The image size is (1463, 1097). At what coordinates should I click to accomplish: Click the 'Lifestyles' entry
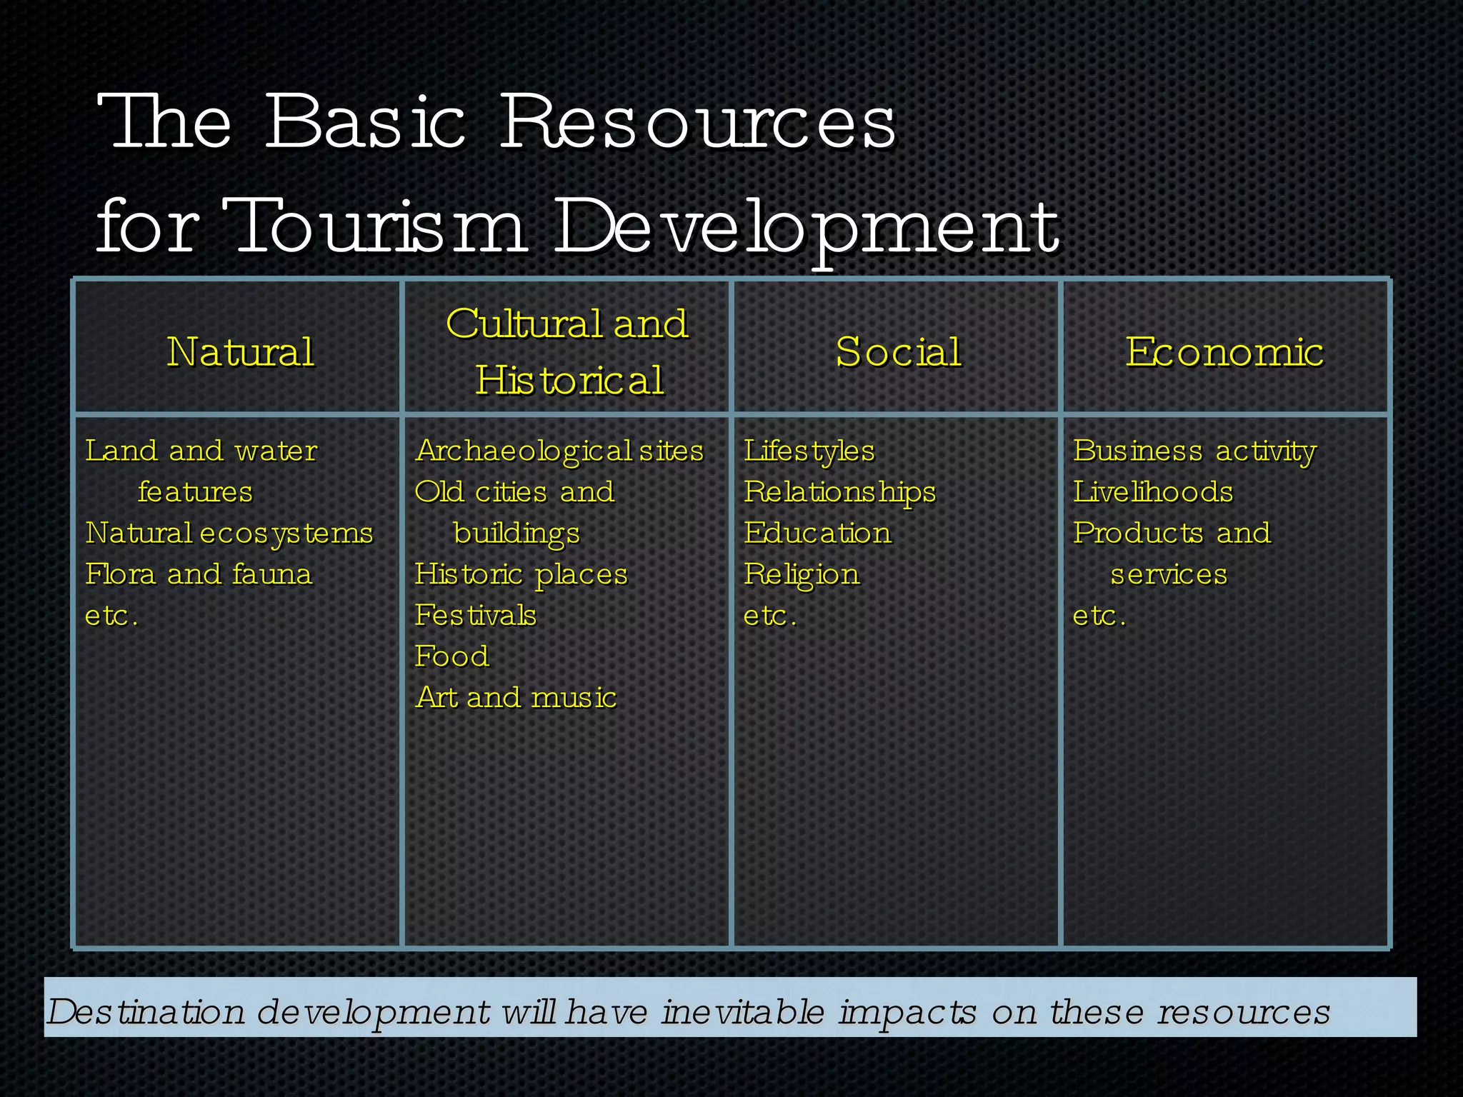click(x=809, y=452)
